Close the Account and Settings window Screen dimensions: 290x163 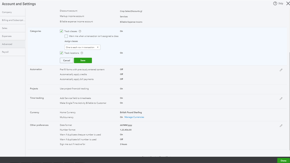288,3
